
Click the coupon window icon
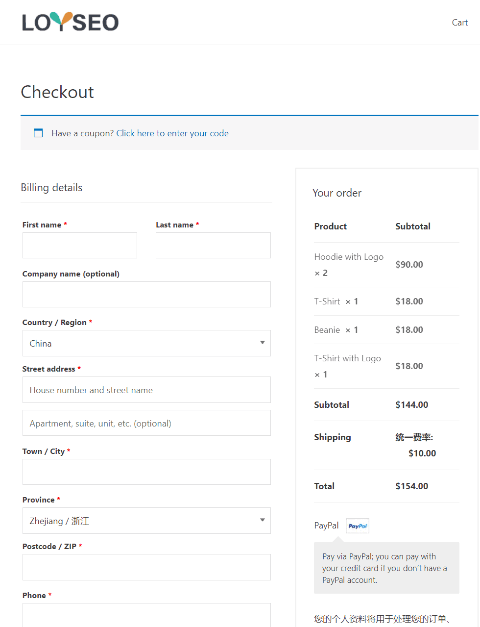coord(38,133)
